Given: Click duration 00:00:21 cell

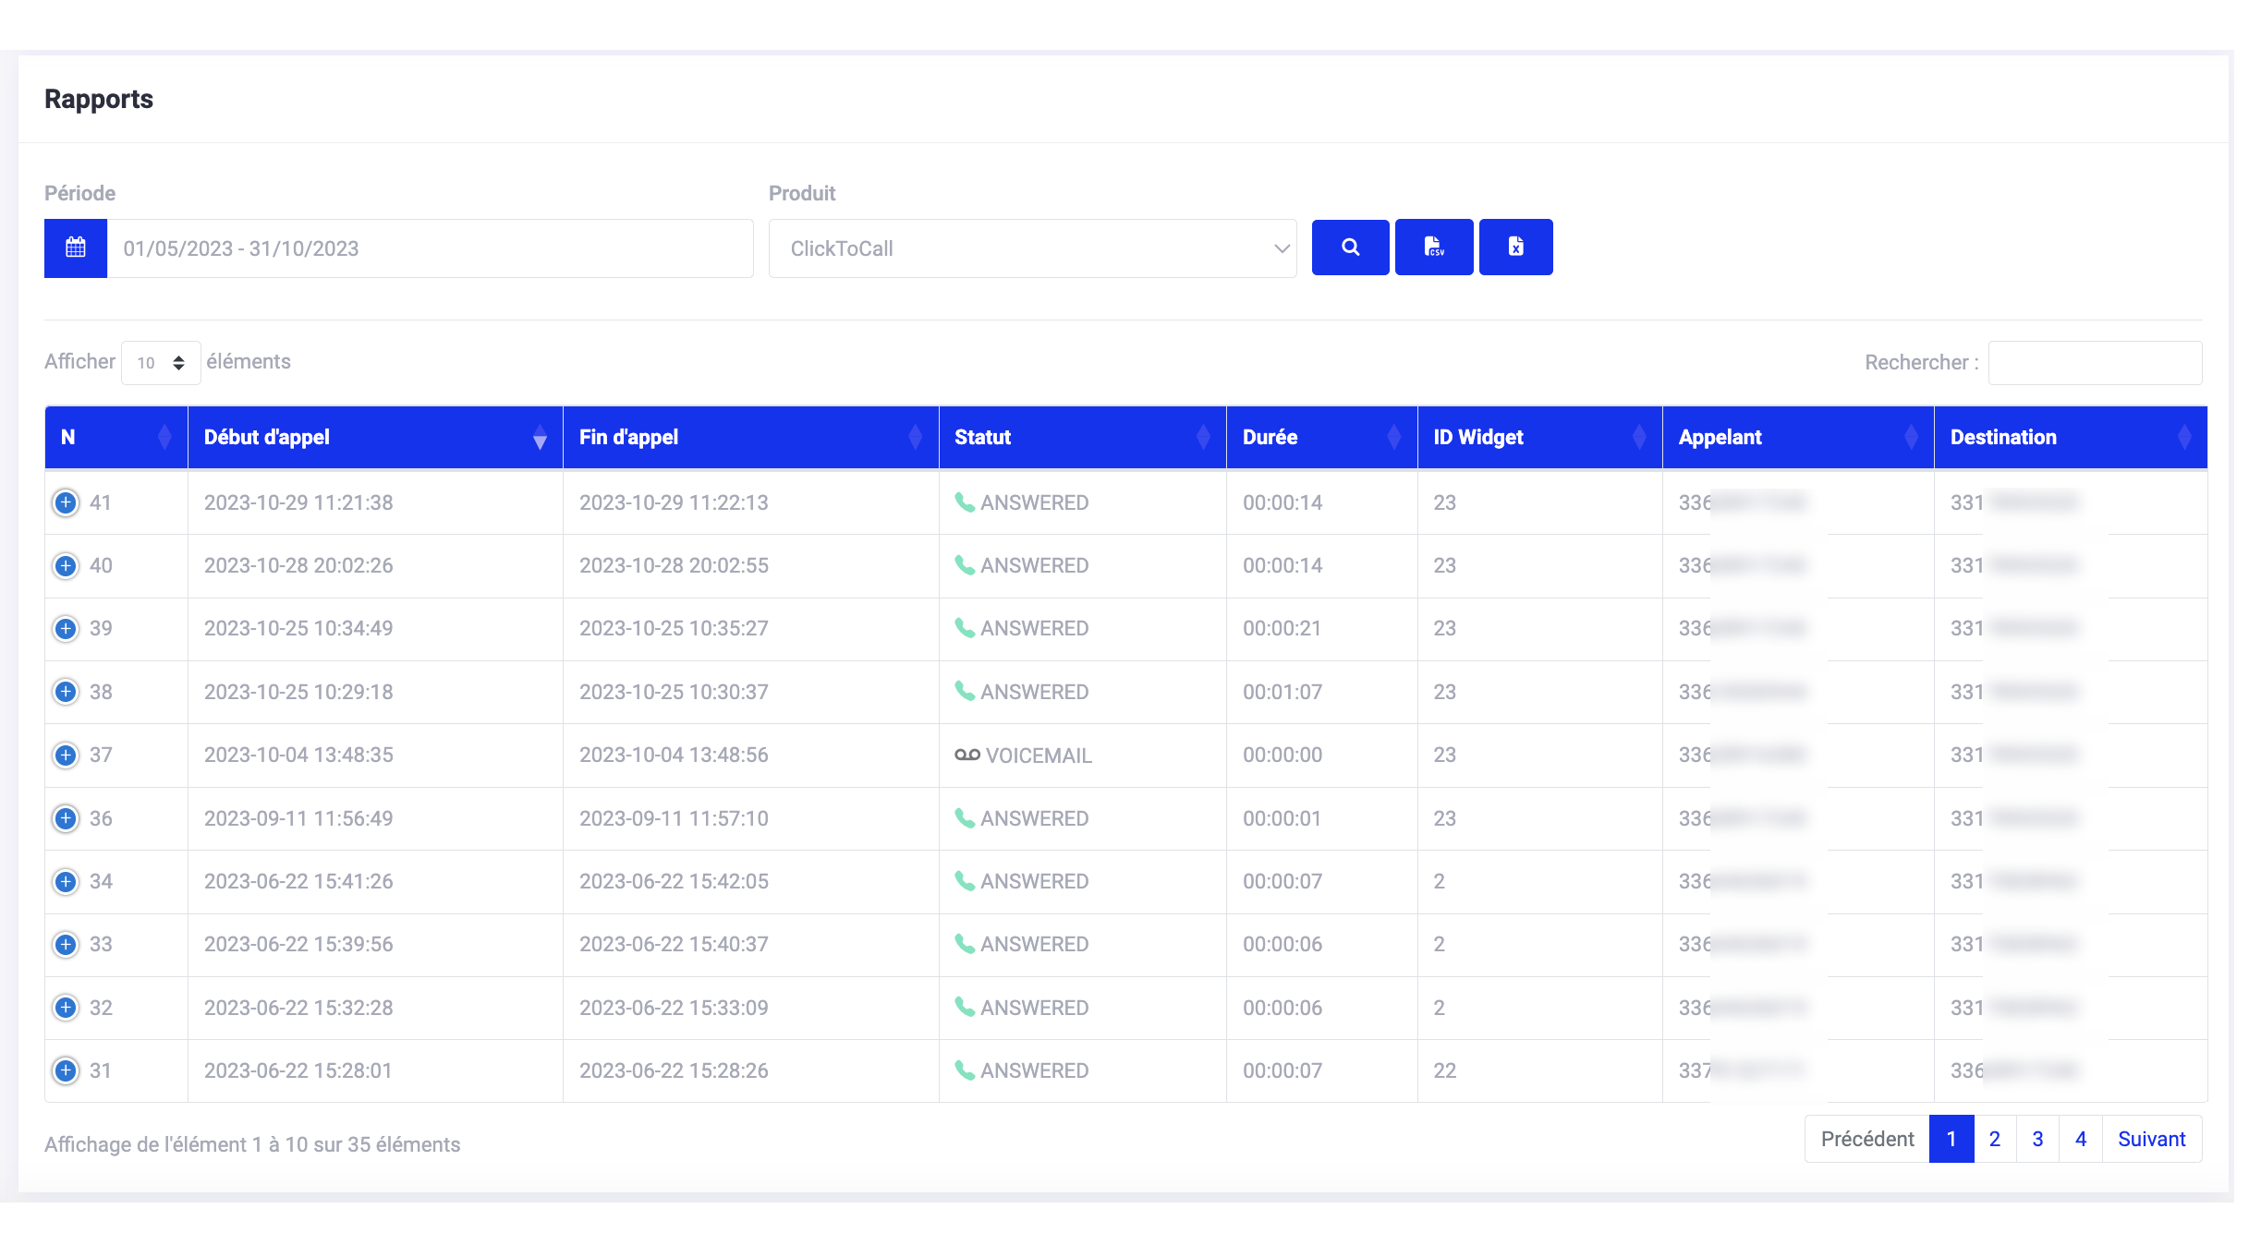Looking at the screenshot, I should click(x=1283, y=628).
